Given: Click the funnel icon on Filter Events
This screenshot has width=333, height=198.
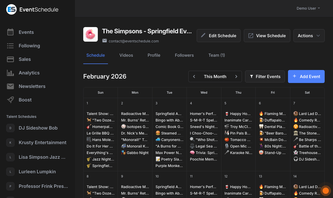Looking at the screenshot, I should 251,76.
